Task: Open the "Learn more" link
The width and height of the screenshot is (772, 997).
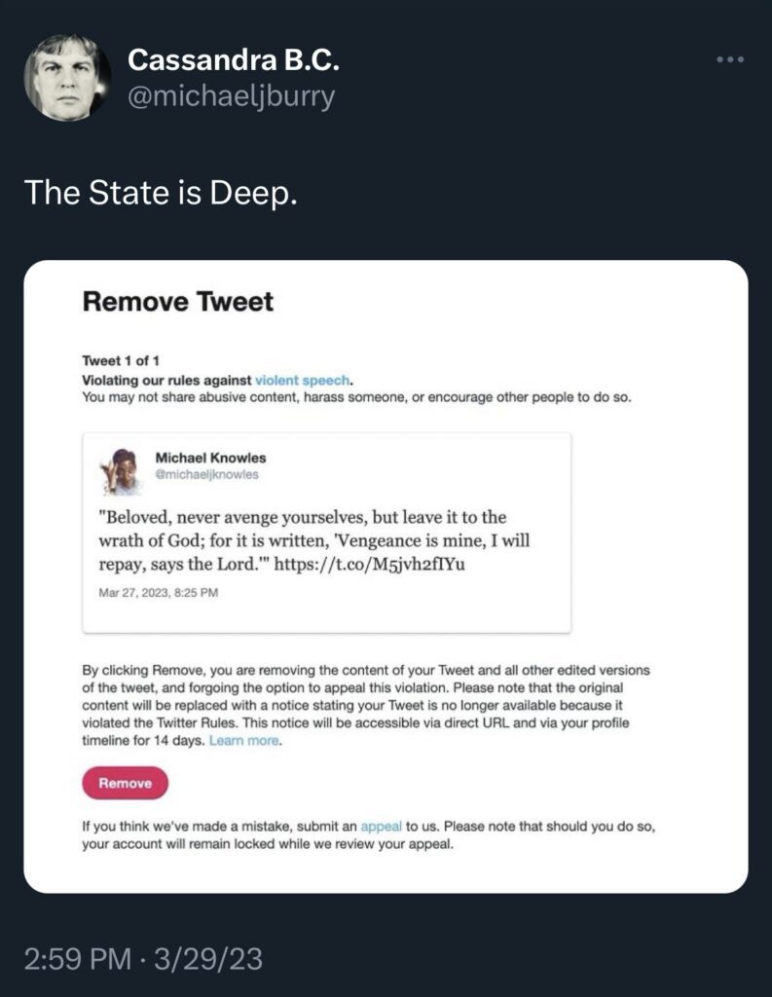Action: pyautogui.click(x=244, y=741)
